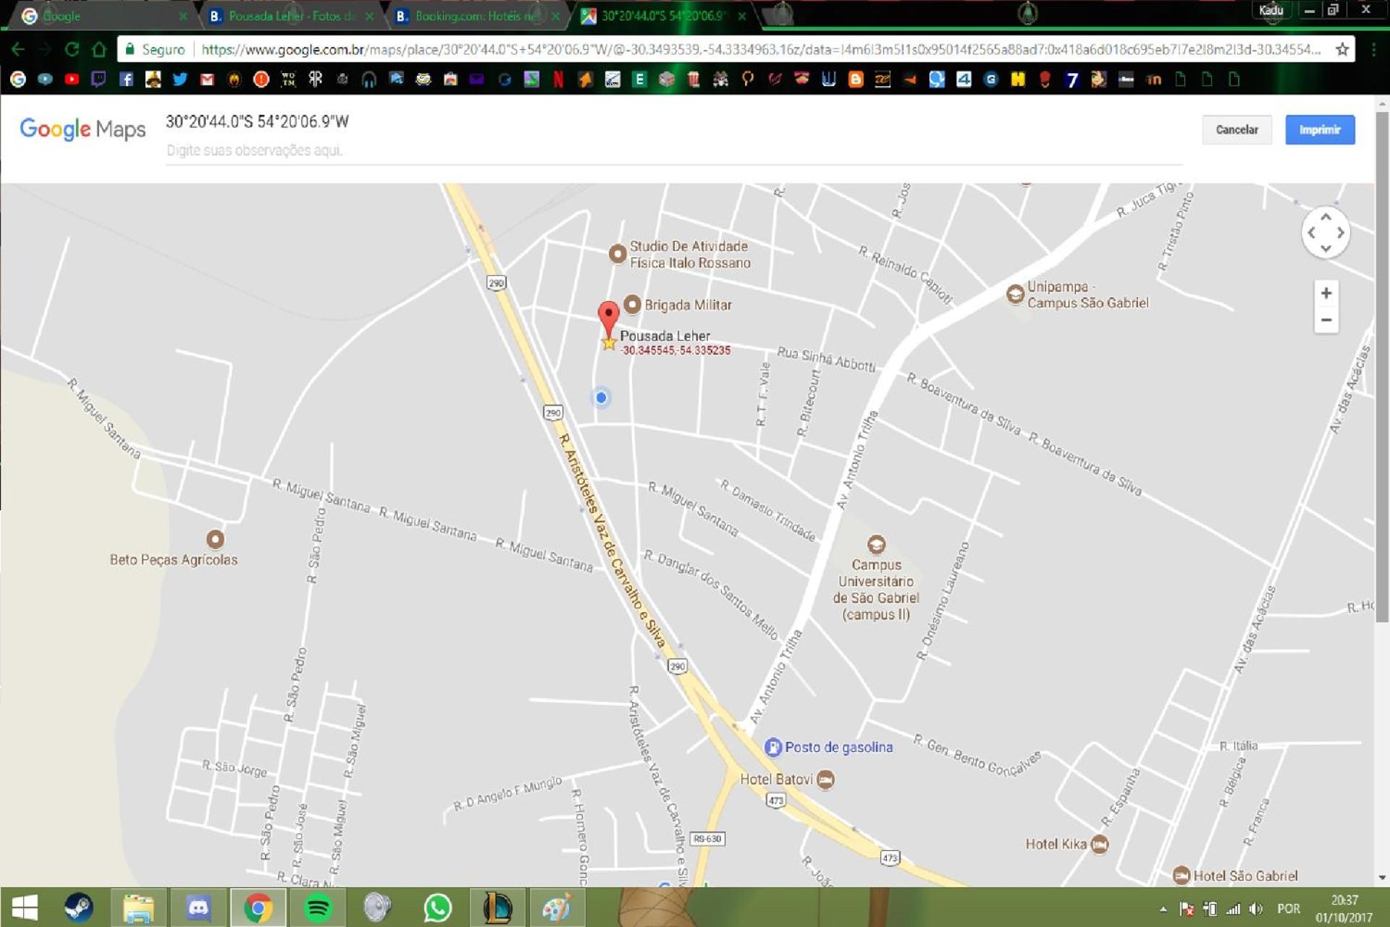
Task: Open the Netflix bookmark
Action: point(558,80)
